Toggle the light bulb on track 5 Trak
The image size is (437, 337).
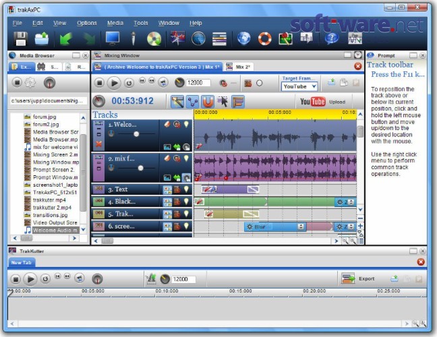[186, 214]
